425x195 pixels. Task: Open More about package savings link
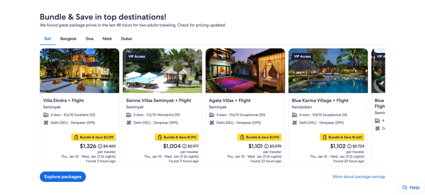[359, 177]
